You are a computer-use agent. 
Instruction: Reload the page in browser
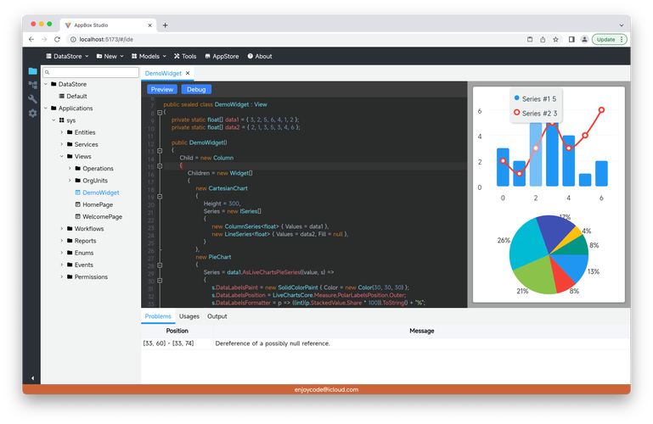(57, 39)
